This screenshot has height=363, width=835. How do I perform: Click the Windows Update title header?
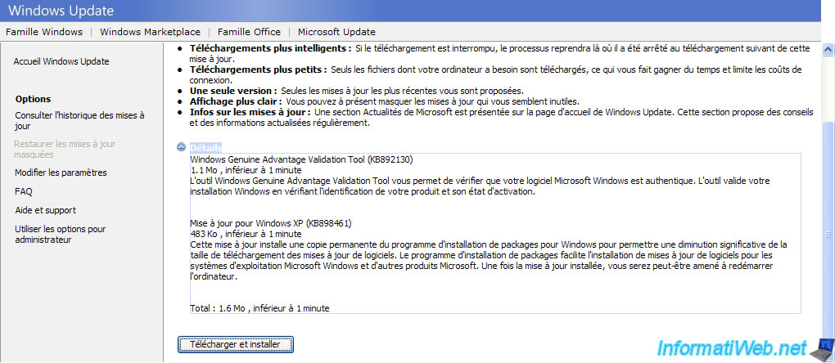(x=61, y=10)
